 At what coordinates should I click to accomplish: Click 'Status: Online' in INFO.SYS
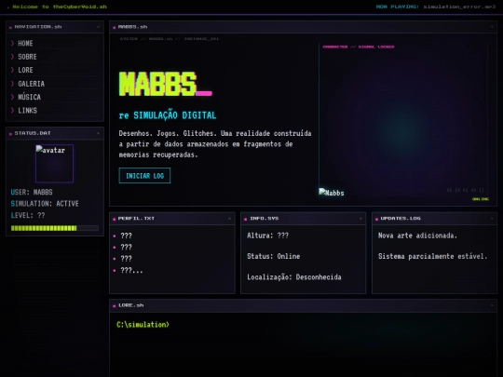273,256
